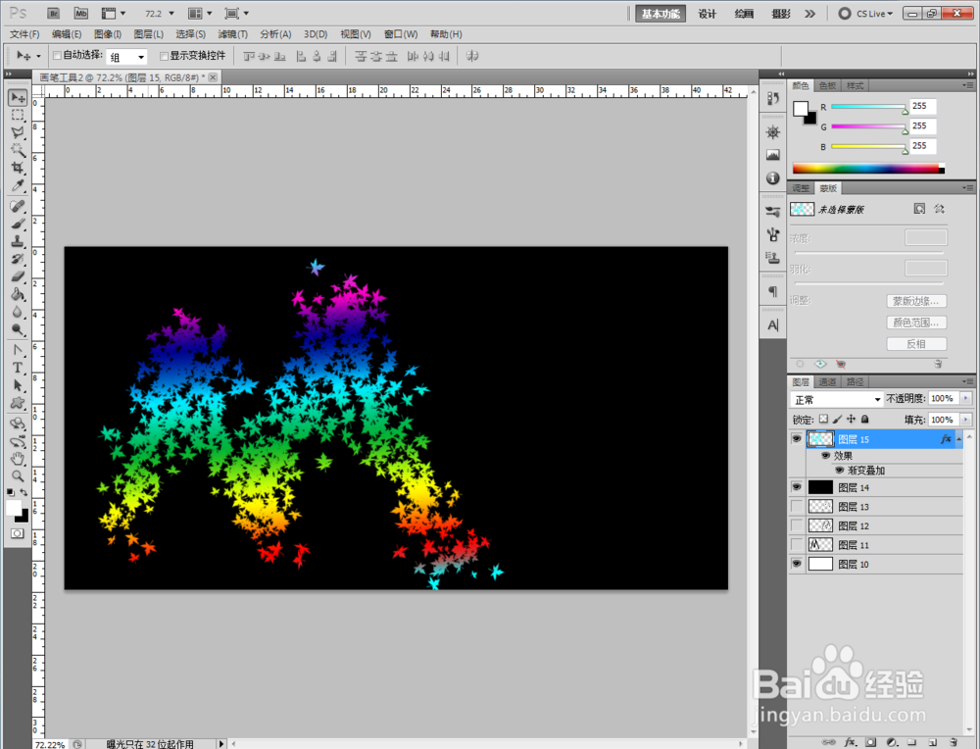Screen dimensions: 980x749
Task: Select the Spot Healing Brush tool
Action: 18,206
